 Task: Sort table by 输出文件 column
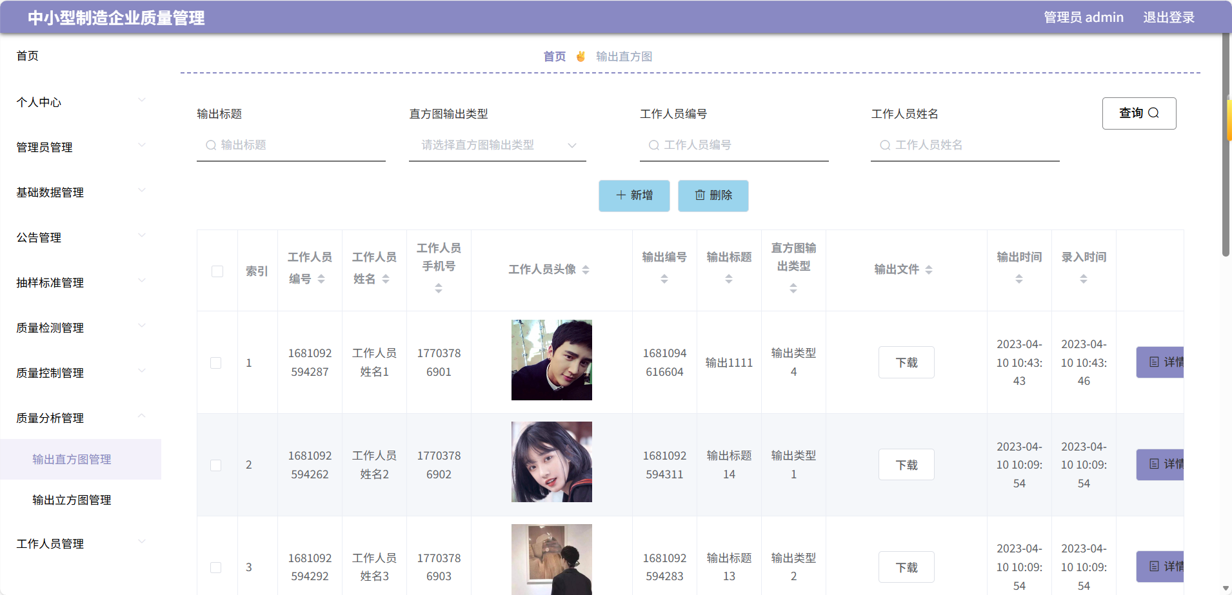929,269
